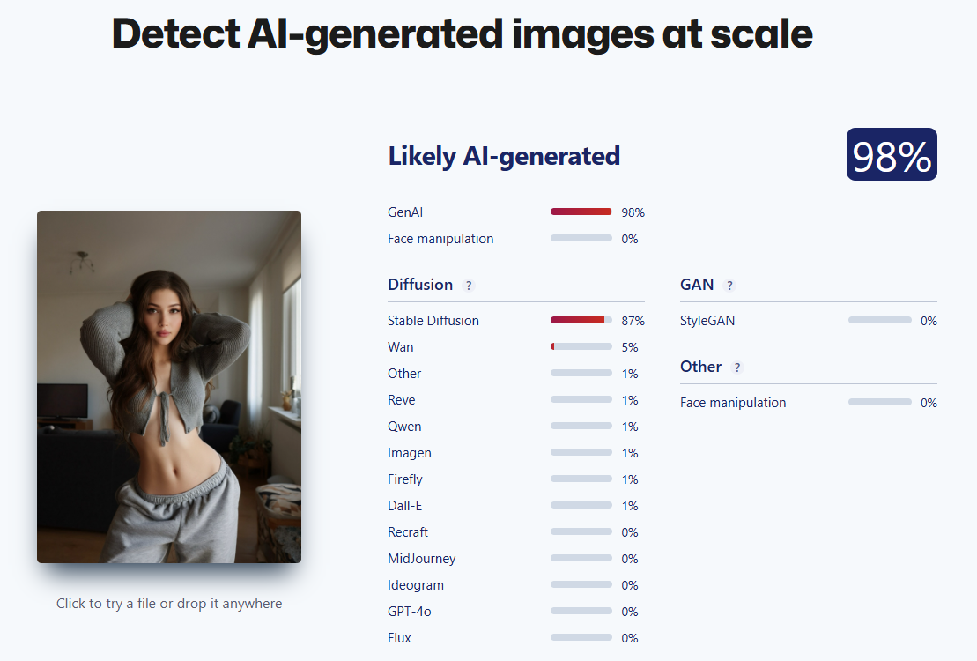977x661 pixels.
Task: Click the help icon beside Diffusion heading
Action: click(469, 286)
